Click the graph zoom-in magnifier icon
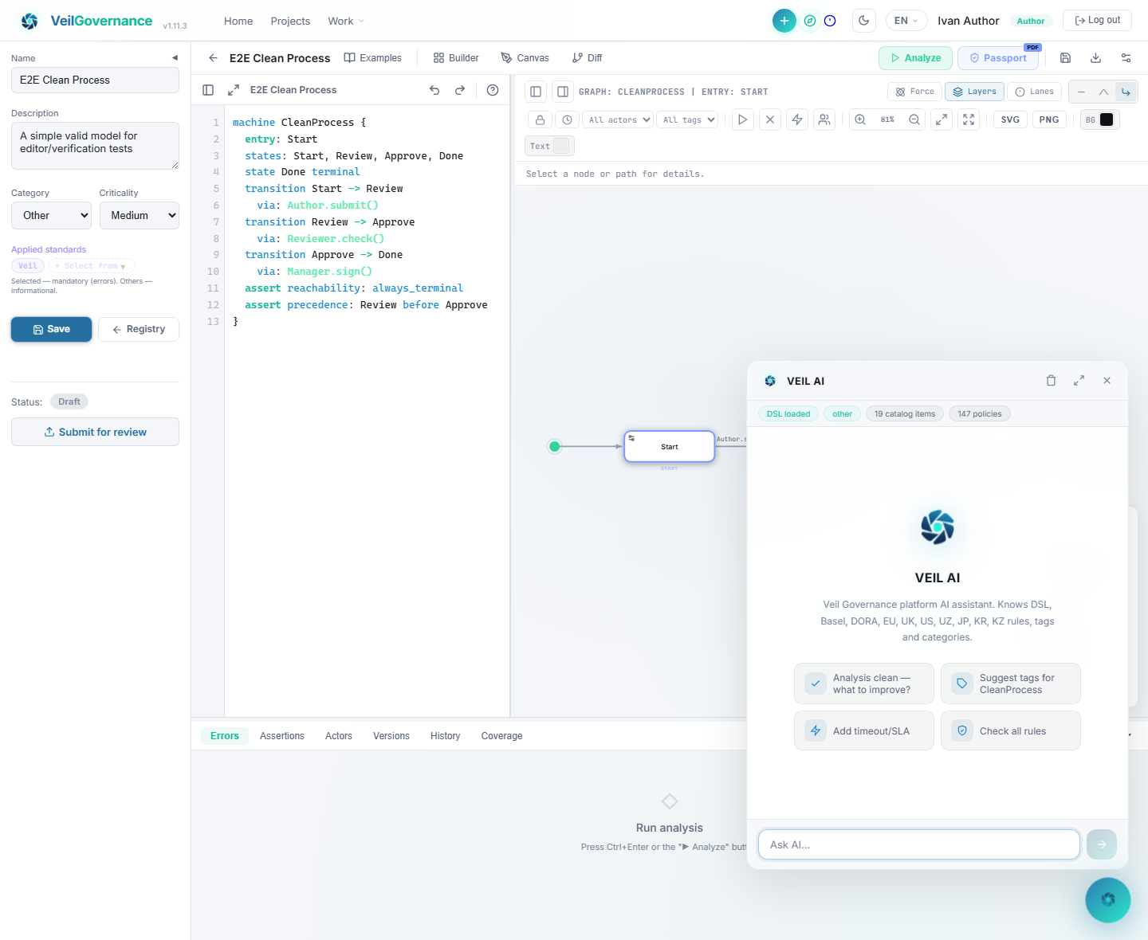This screenshot has height=940, width=1148. 860,119
